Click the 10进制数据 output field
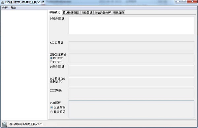Image resolution: width=198 pixels, height=128 pixels. click(131, 70)
